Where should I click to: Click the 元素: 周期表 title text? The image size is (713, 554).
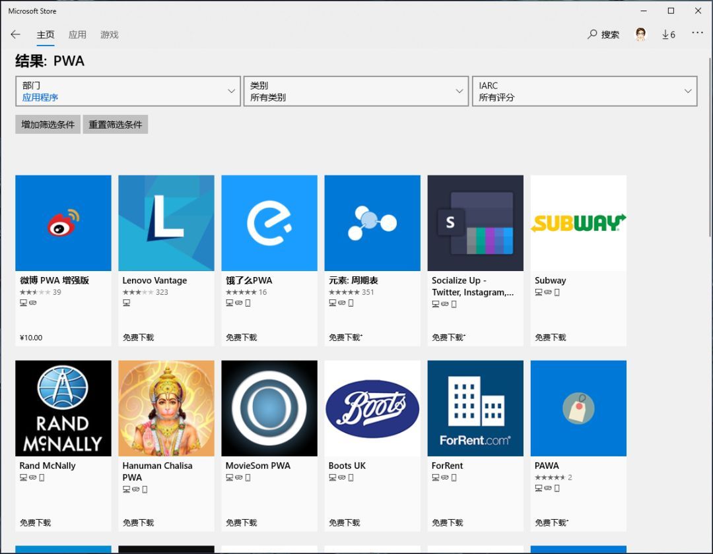pos(353,280)
